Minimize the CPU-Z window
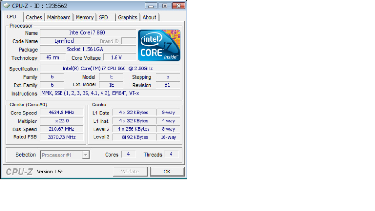Image resolution: width=375 pixels, height=211 pixels. pos(151,6)
